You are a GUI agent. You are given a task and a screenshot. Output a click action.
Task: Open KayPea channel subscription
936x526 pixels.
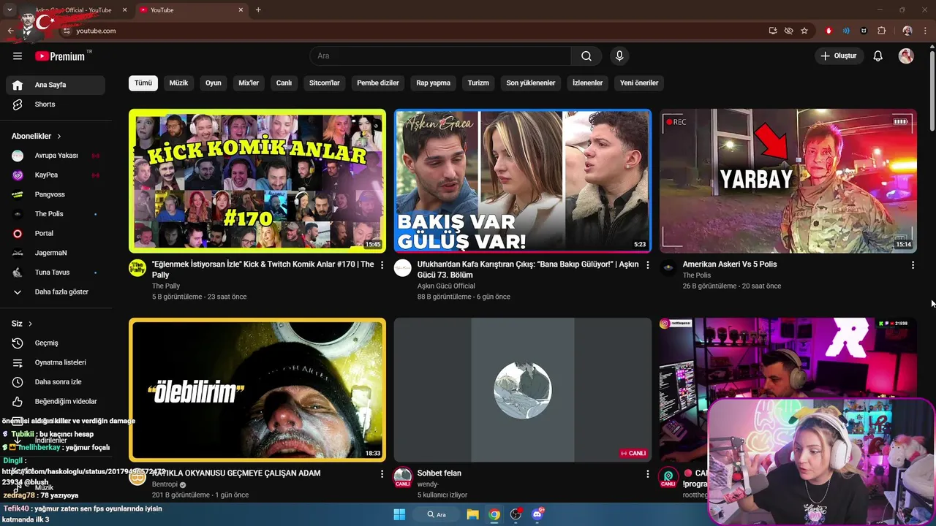click(56, 175)
